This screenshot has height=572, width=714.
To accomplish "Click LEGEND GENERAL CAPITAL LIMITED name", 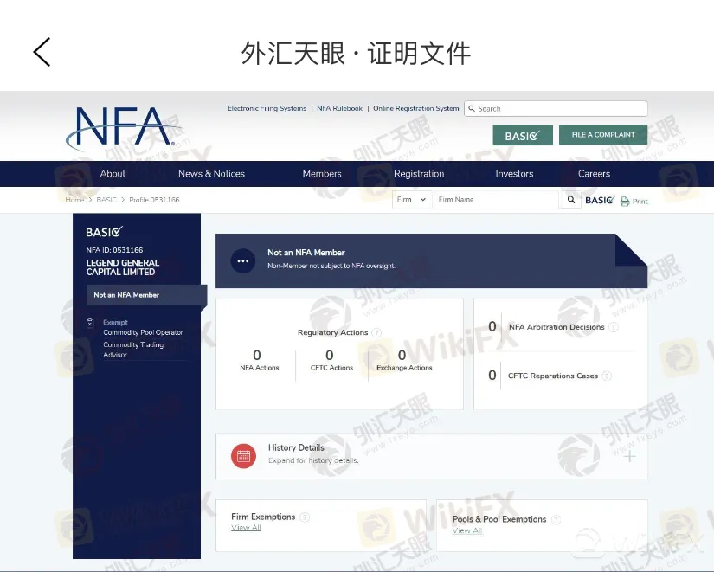I will coord(123,267).
